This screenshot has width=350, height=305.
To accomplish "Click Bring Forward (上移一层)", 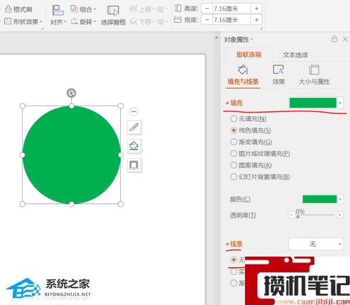I will (148, 9).
